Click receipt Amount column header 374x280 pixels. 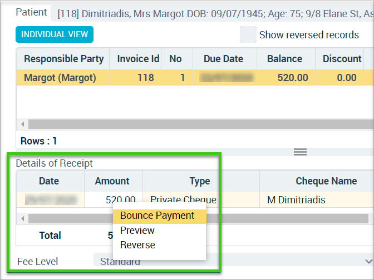(x=114, y=181)
